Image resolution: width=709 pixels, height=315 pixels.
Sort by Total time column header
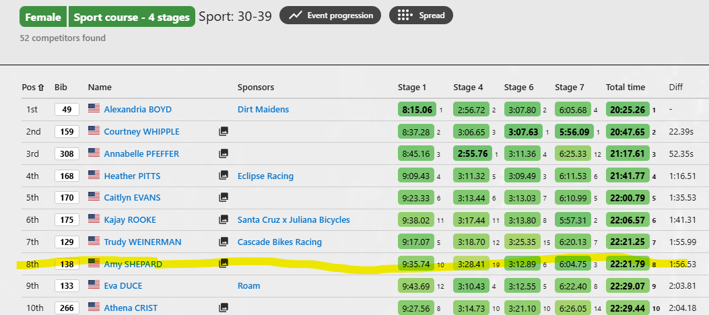pos(626,87)
